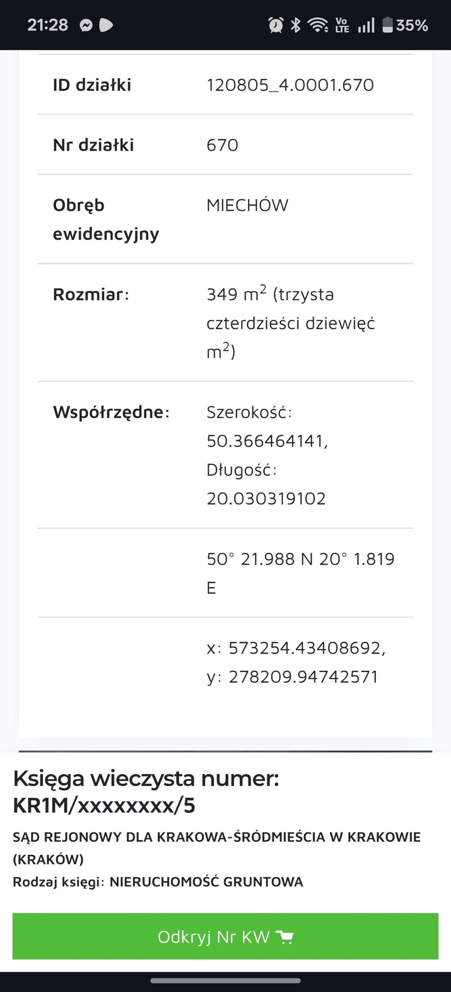Tap the shopping cart icon
This screenshot has height=992, width=451.
point(284,937)
